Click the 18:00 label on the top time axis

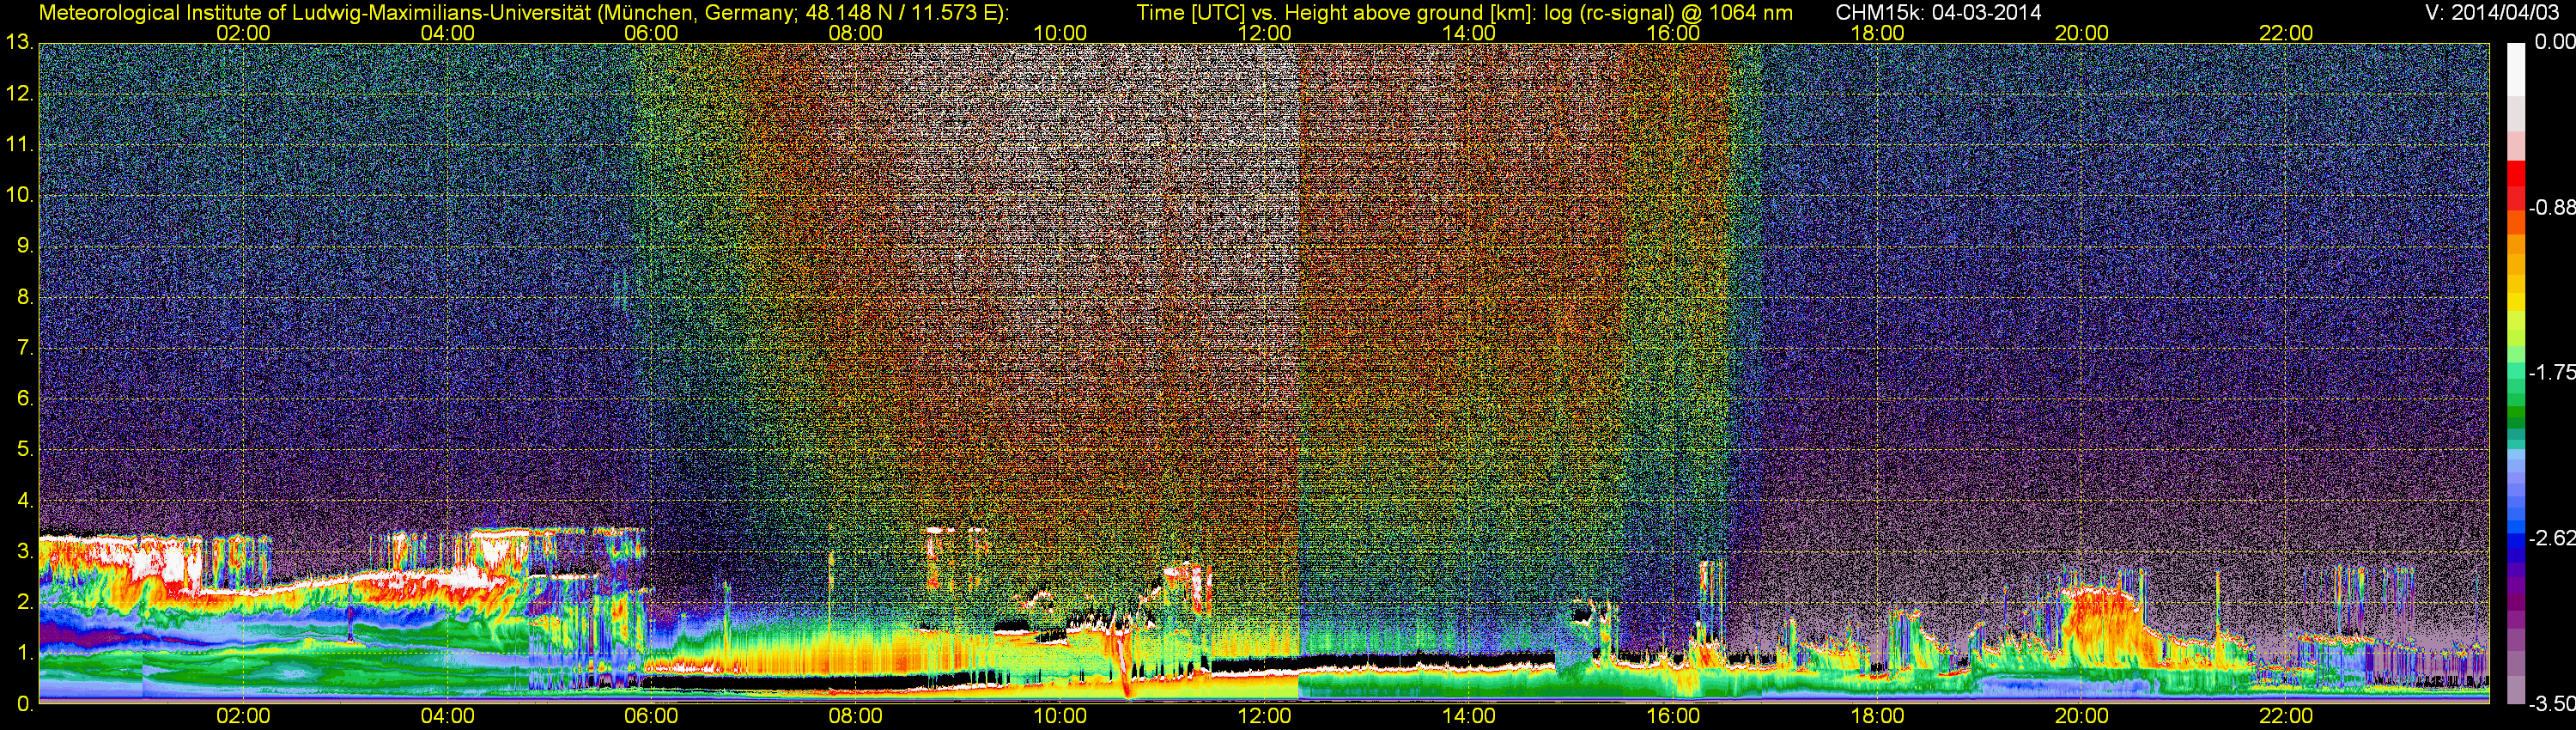point(1877,33)
